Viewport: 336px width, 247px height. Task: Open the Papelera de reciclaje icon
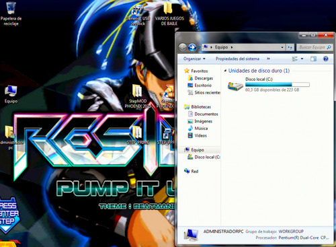(11, 13)
